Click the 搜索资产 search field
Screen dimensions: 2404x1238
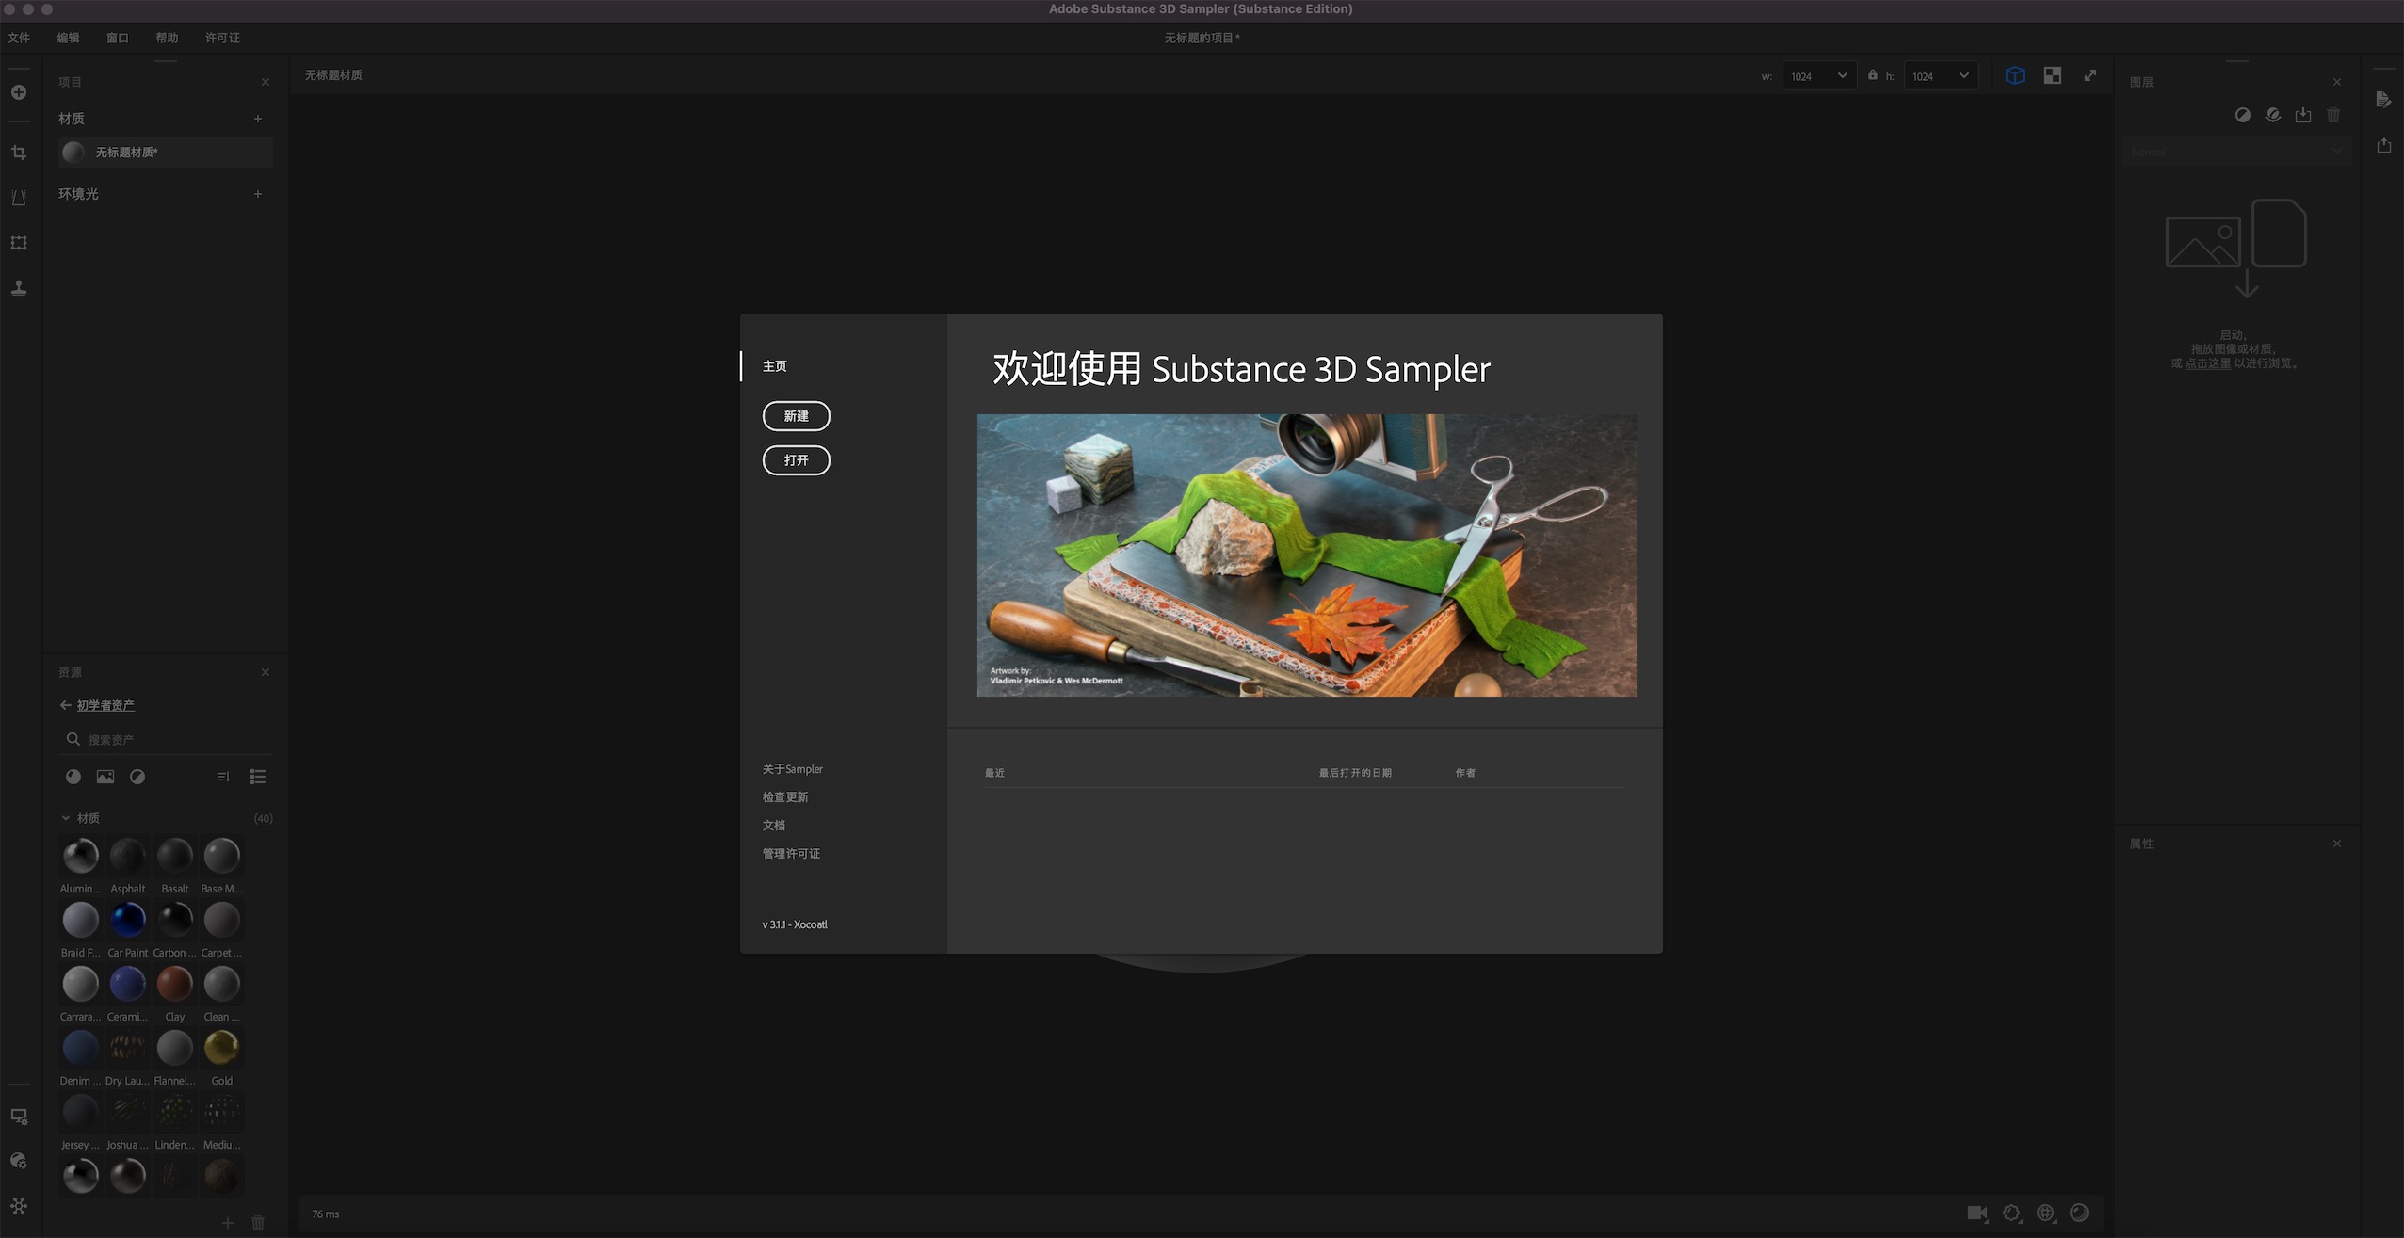[x=166, y=740]
